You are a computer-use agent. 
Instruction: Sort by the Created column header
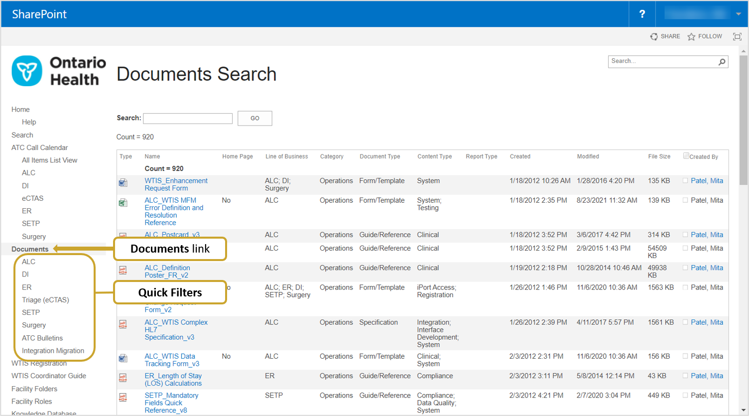[x=520, y=156]
